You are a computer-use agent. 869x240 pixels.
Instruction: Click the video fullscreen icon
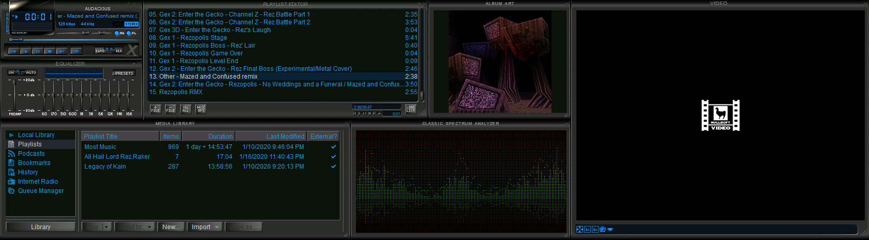[580, 230]
